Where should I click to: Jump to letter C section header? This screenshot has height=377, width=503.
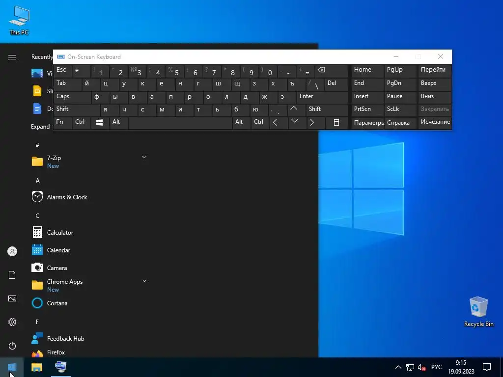pos(37,216)
